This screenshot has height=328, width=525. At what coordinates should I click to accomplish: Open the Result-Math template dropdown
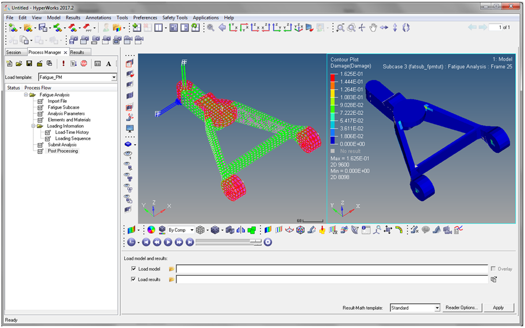436,308
